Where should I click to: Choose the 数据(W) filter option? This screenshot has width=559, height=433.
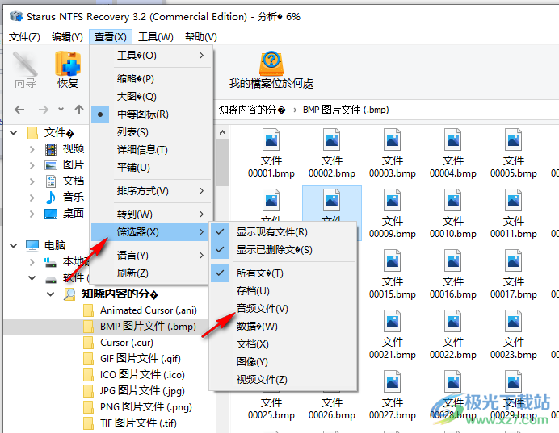(x=284, y=327)
